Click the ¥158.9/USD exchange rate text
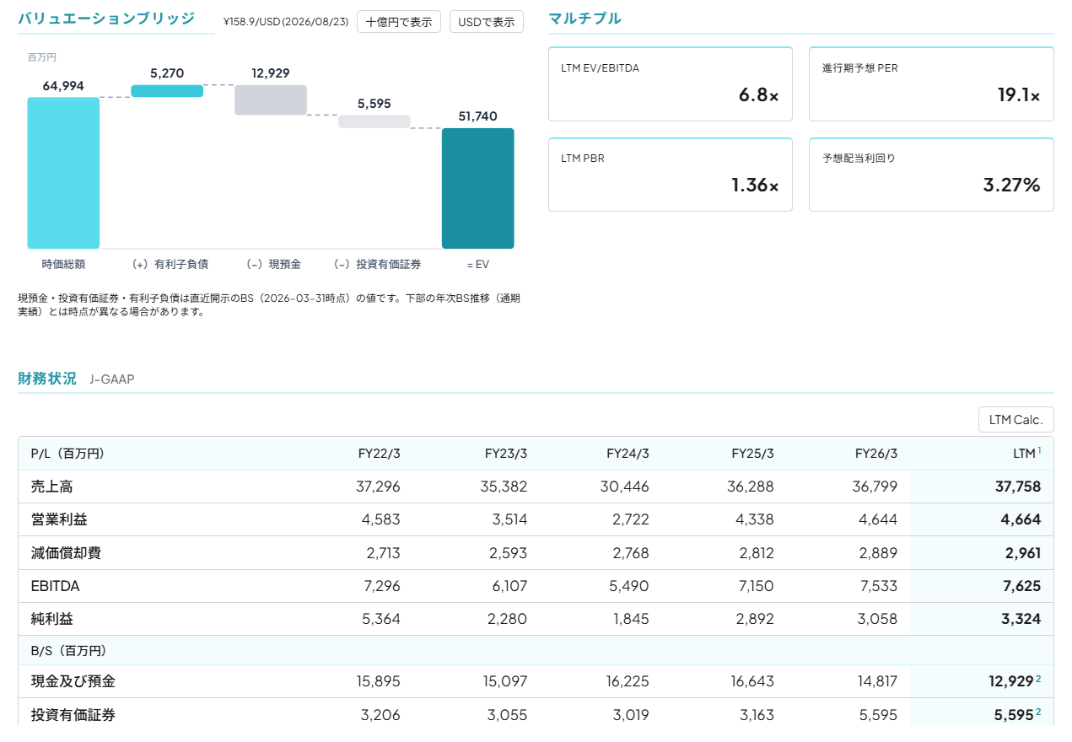The width and height of the screenshot is (1072, 742). [286, 23]
